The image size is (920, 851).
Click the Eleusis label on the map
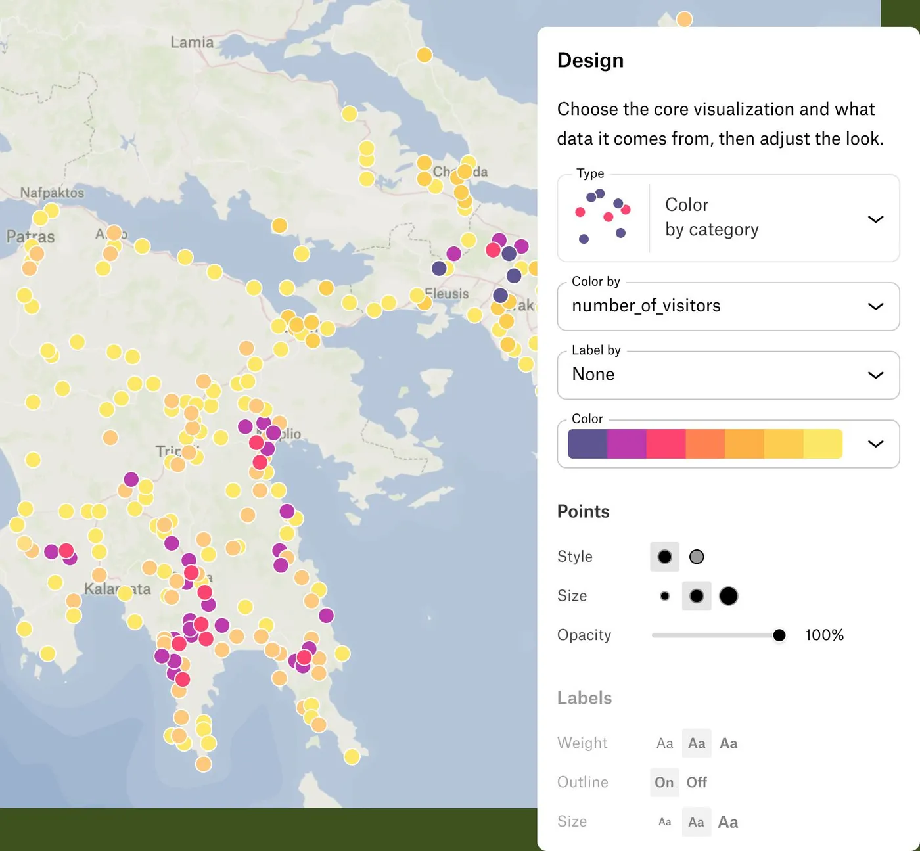tap(447, 294)
